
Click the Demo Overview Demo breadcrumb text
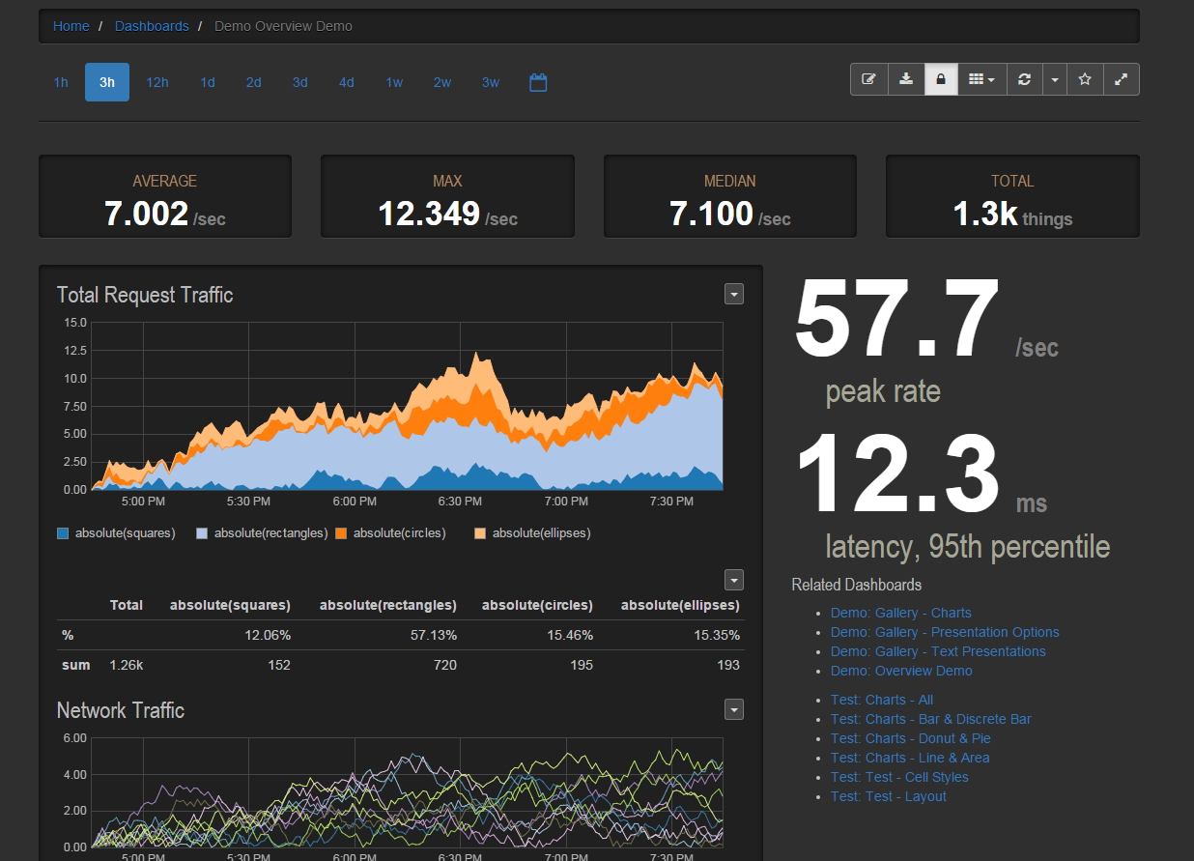(x=283, y=26)
